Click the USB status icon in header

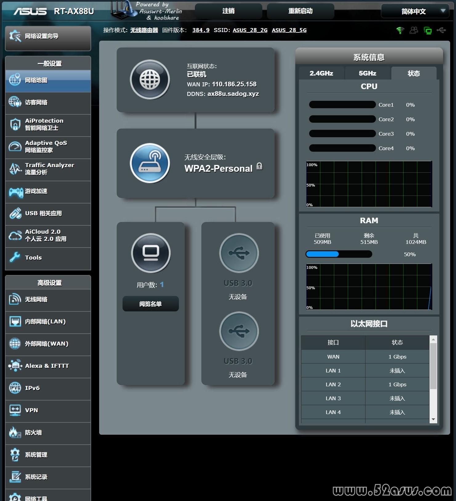click(441, 30)
